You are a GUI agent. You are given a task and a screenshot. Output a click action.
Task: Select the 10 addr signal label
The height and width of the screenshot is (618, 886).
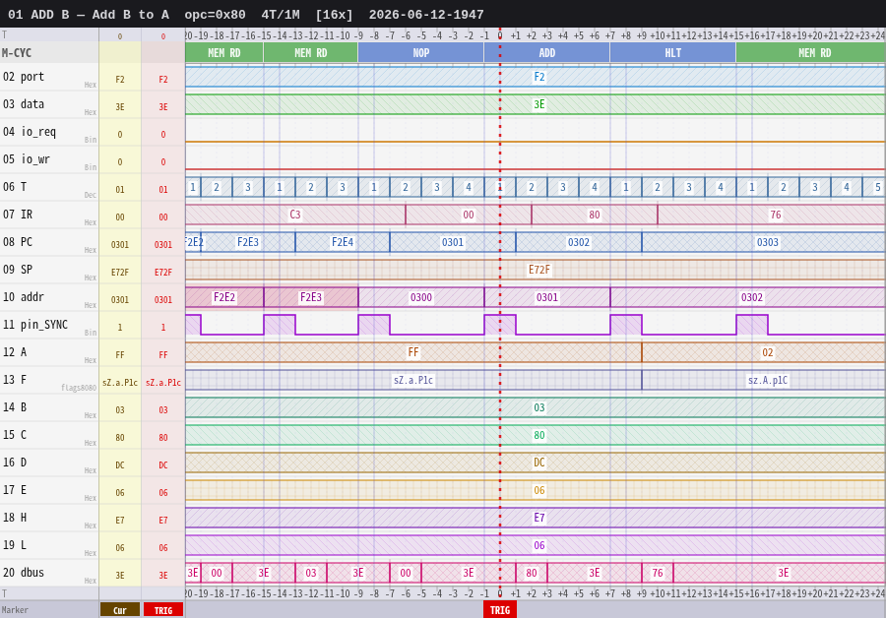point(24,296)
